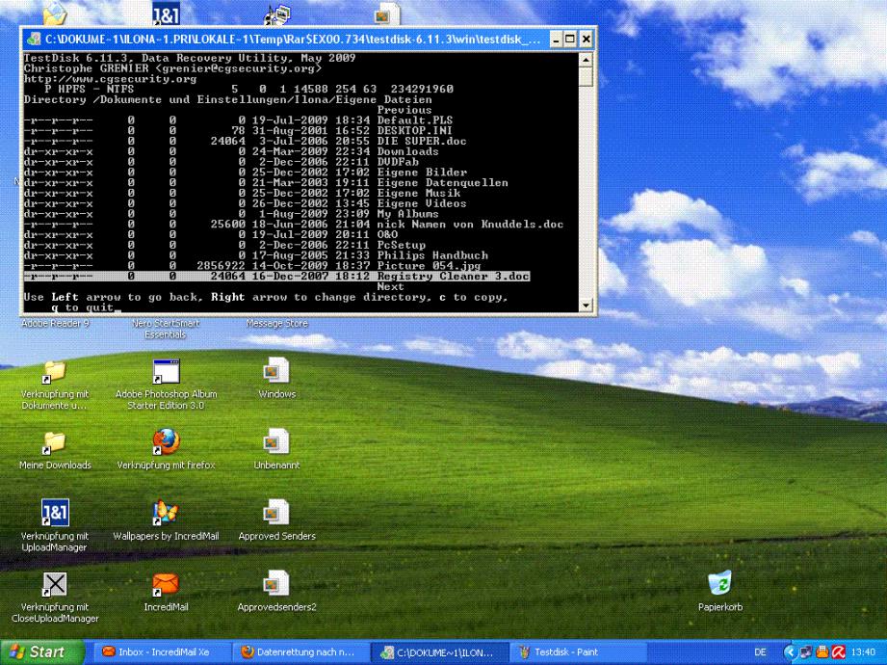Click the red antivirus tray icon
887x665 pixels.
coord(838,652)
